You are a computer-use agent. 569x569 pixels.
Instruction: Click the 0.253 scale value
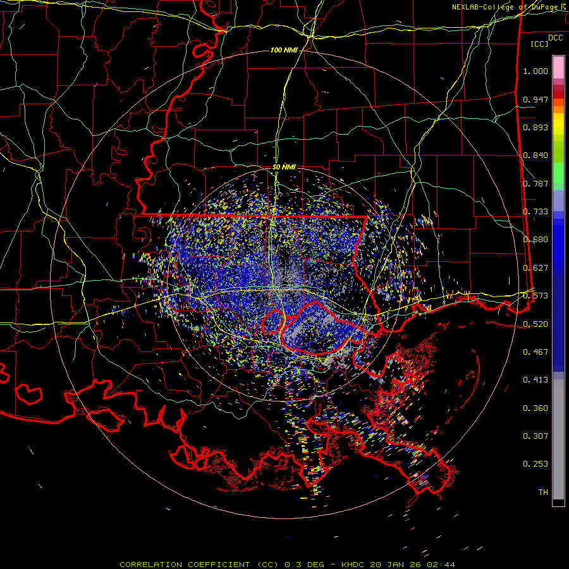pos(535,464)
